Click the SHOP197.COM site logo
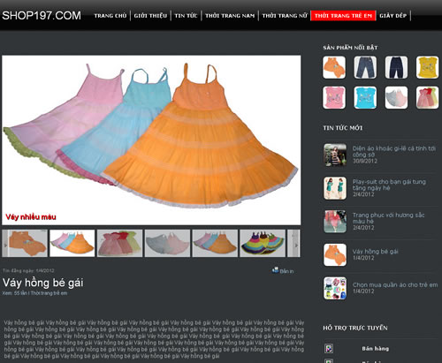The height and width of the screenshot is (363, 442). coord(42,16)
